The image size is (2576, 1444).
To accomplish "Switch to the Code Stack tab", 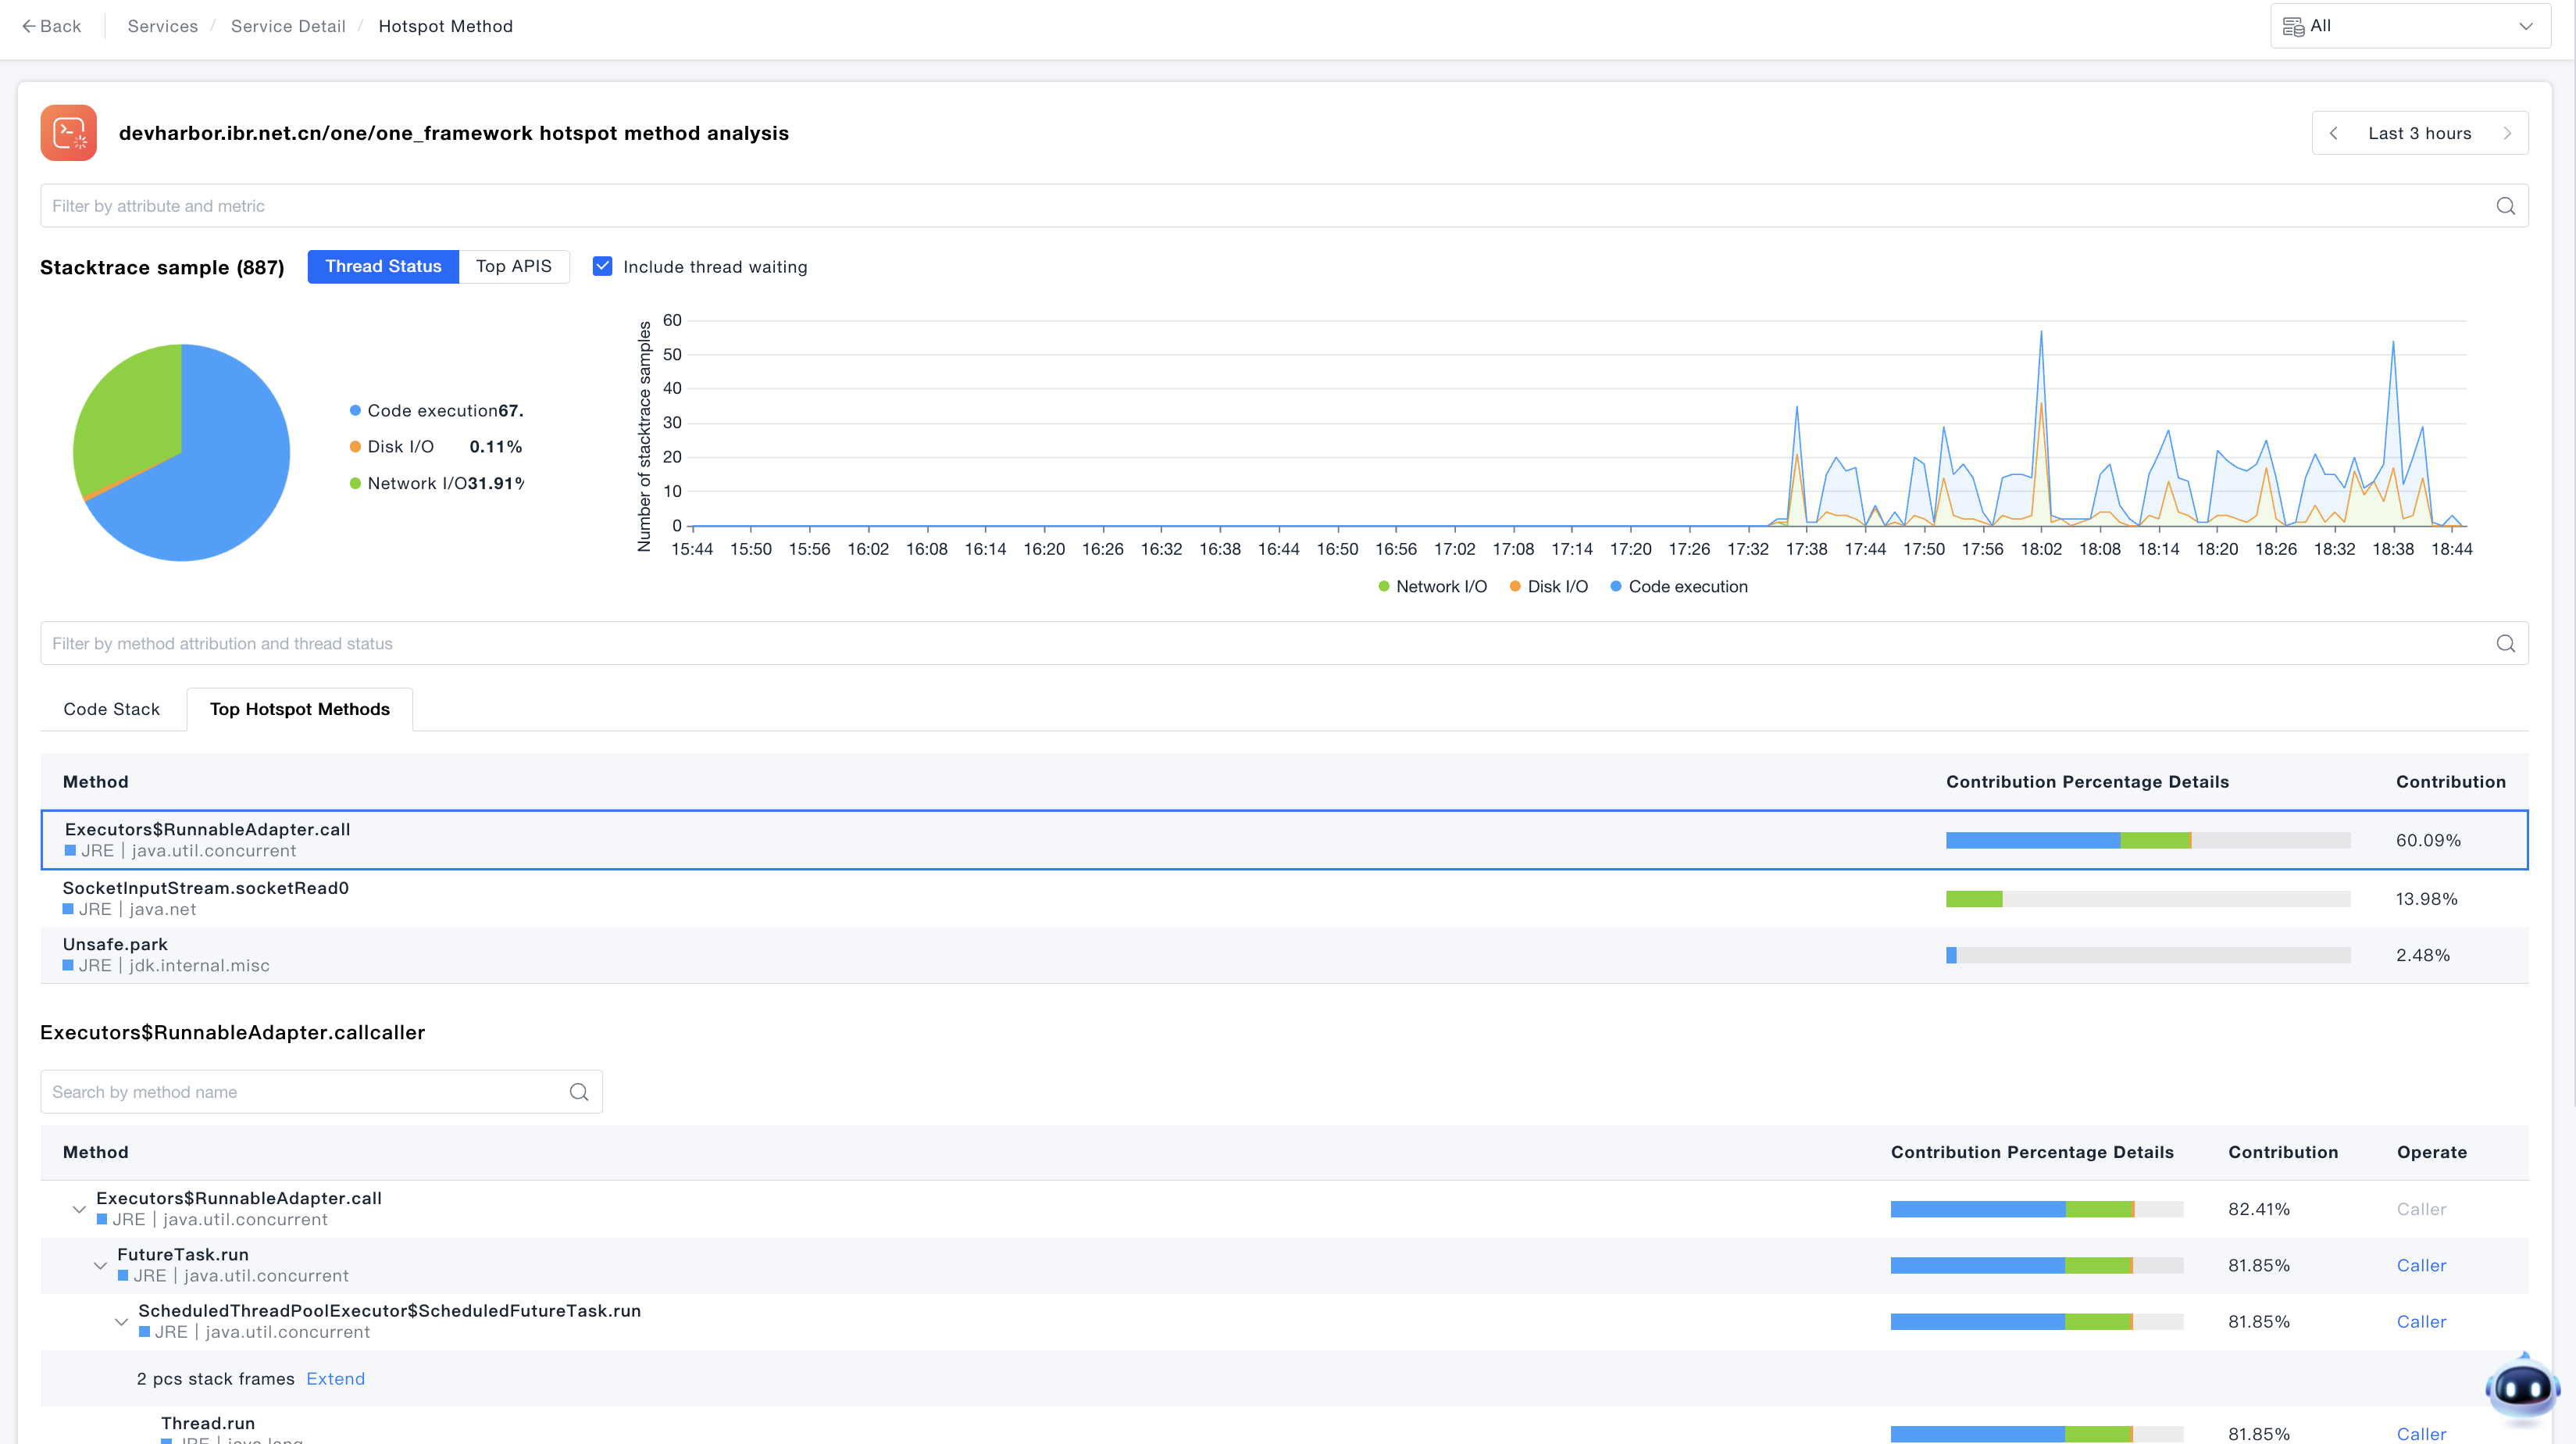I will click(x=111, y=709).
